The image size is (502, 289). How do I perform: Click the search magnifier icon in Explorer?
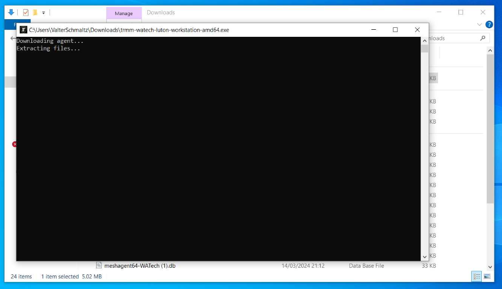click(482, 38)
